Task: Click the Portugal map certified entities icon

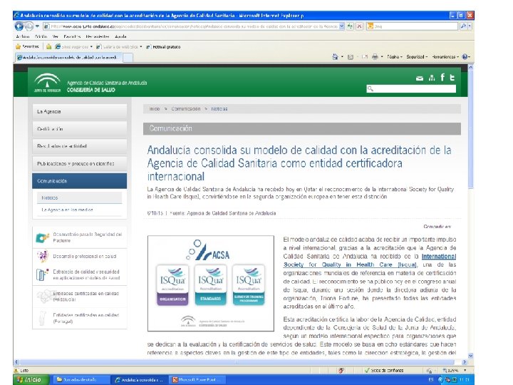Action: click(42, 318)
